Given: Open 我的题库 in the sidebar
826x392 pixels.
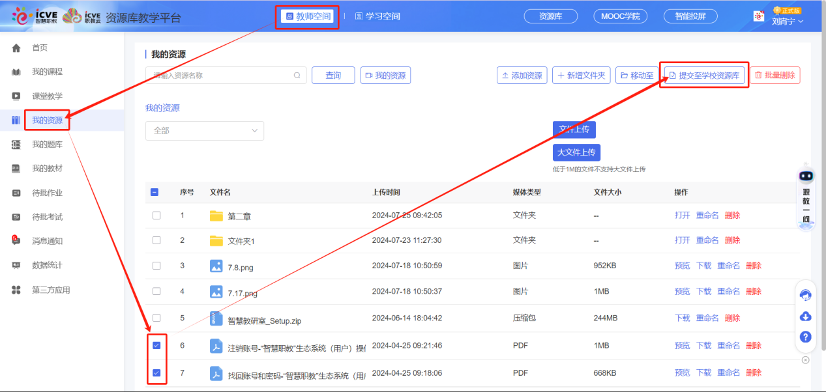Looking at the screenshot, I should pos(48,145).
